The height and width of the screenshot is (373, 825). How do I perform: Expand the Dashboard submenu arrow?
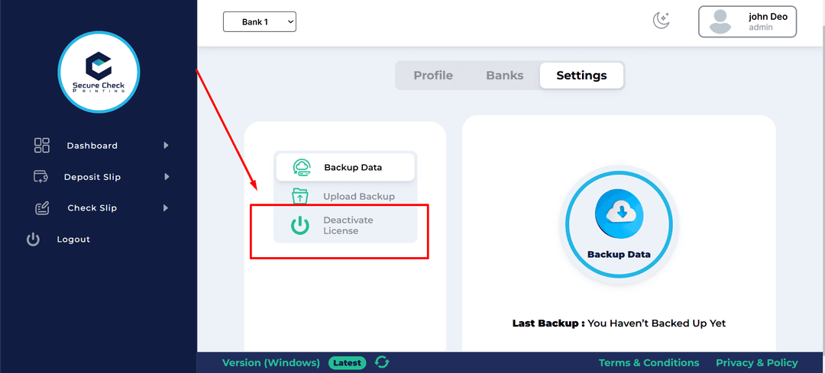166,146
